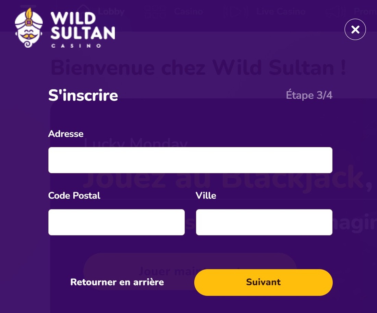Close the S'inscrire registration dialog
377x313 pixels.
355,29
